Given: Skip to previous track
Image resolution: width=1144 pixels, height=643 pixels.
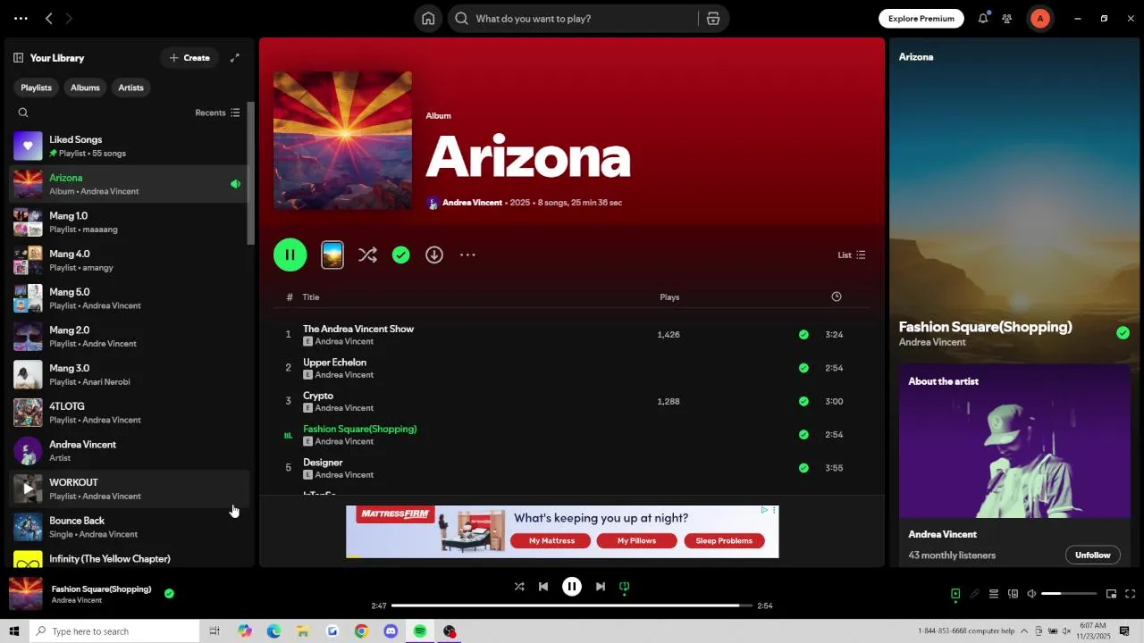Looking at the screenshot, I should [x=543, y=587].
